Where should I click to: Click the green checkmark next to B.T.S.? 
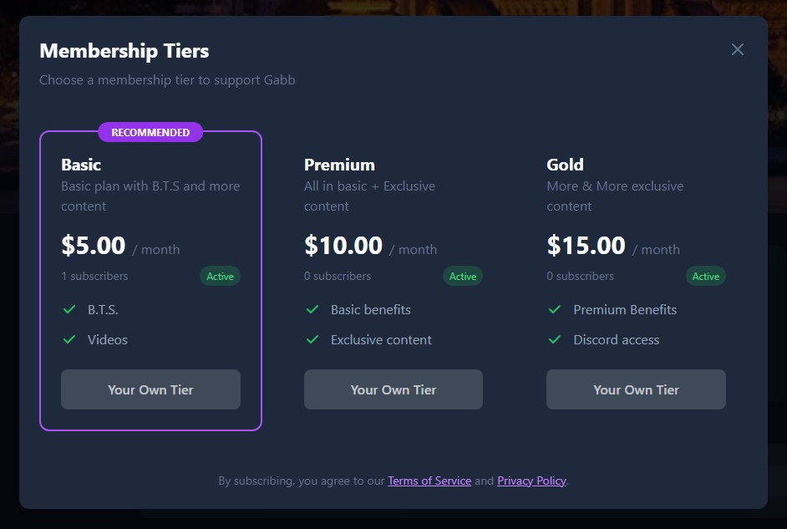(70, 309)
